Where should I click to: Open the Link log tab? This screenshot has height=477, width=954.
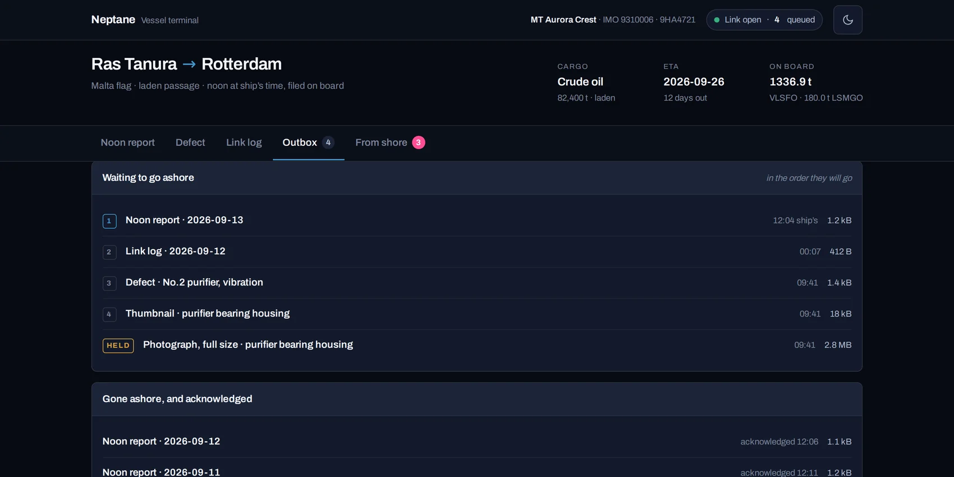click(x=244, y=143)
